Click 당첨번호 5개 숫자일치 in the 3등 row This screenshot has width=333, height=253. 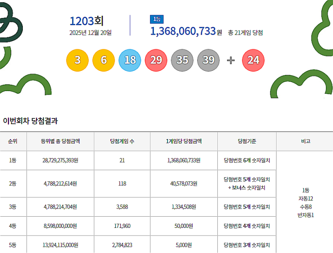[247, 207]
